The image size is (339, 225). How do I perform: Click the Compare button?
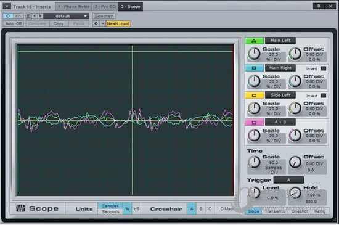coord(38,23)
